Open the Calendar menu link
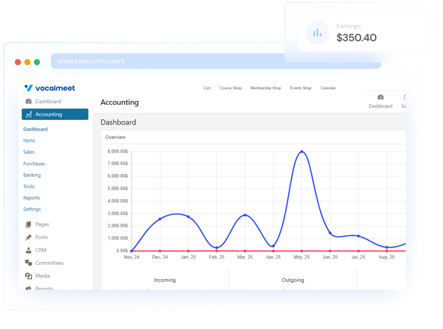The width and height of the screenshot is (443, 329). click(328, 88)
